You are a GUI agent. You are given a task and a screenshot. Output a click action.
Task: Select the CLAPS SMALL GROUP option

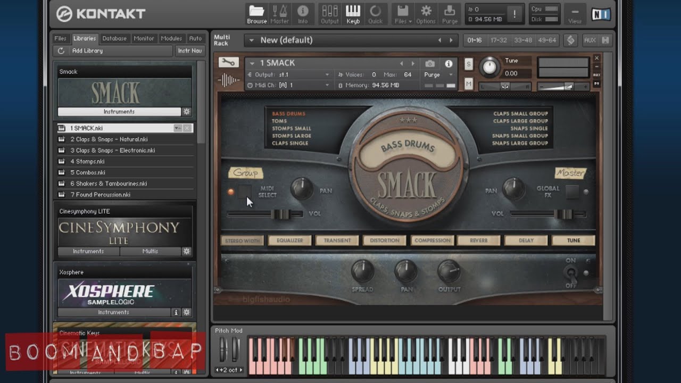coord(520,114)
